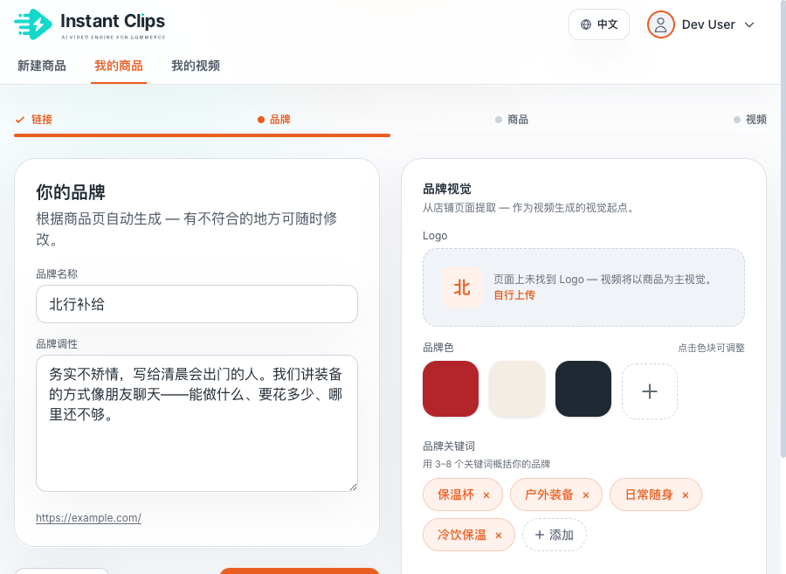This screenshot has height=574, width=786.
Task: Select the dark navy brand color swatch
Action: [x=583, y=389]
